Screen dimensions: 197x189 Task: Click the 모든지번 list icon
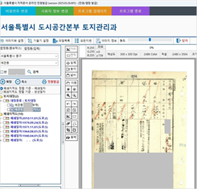[77, 41]
